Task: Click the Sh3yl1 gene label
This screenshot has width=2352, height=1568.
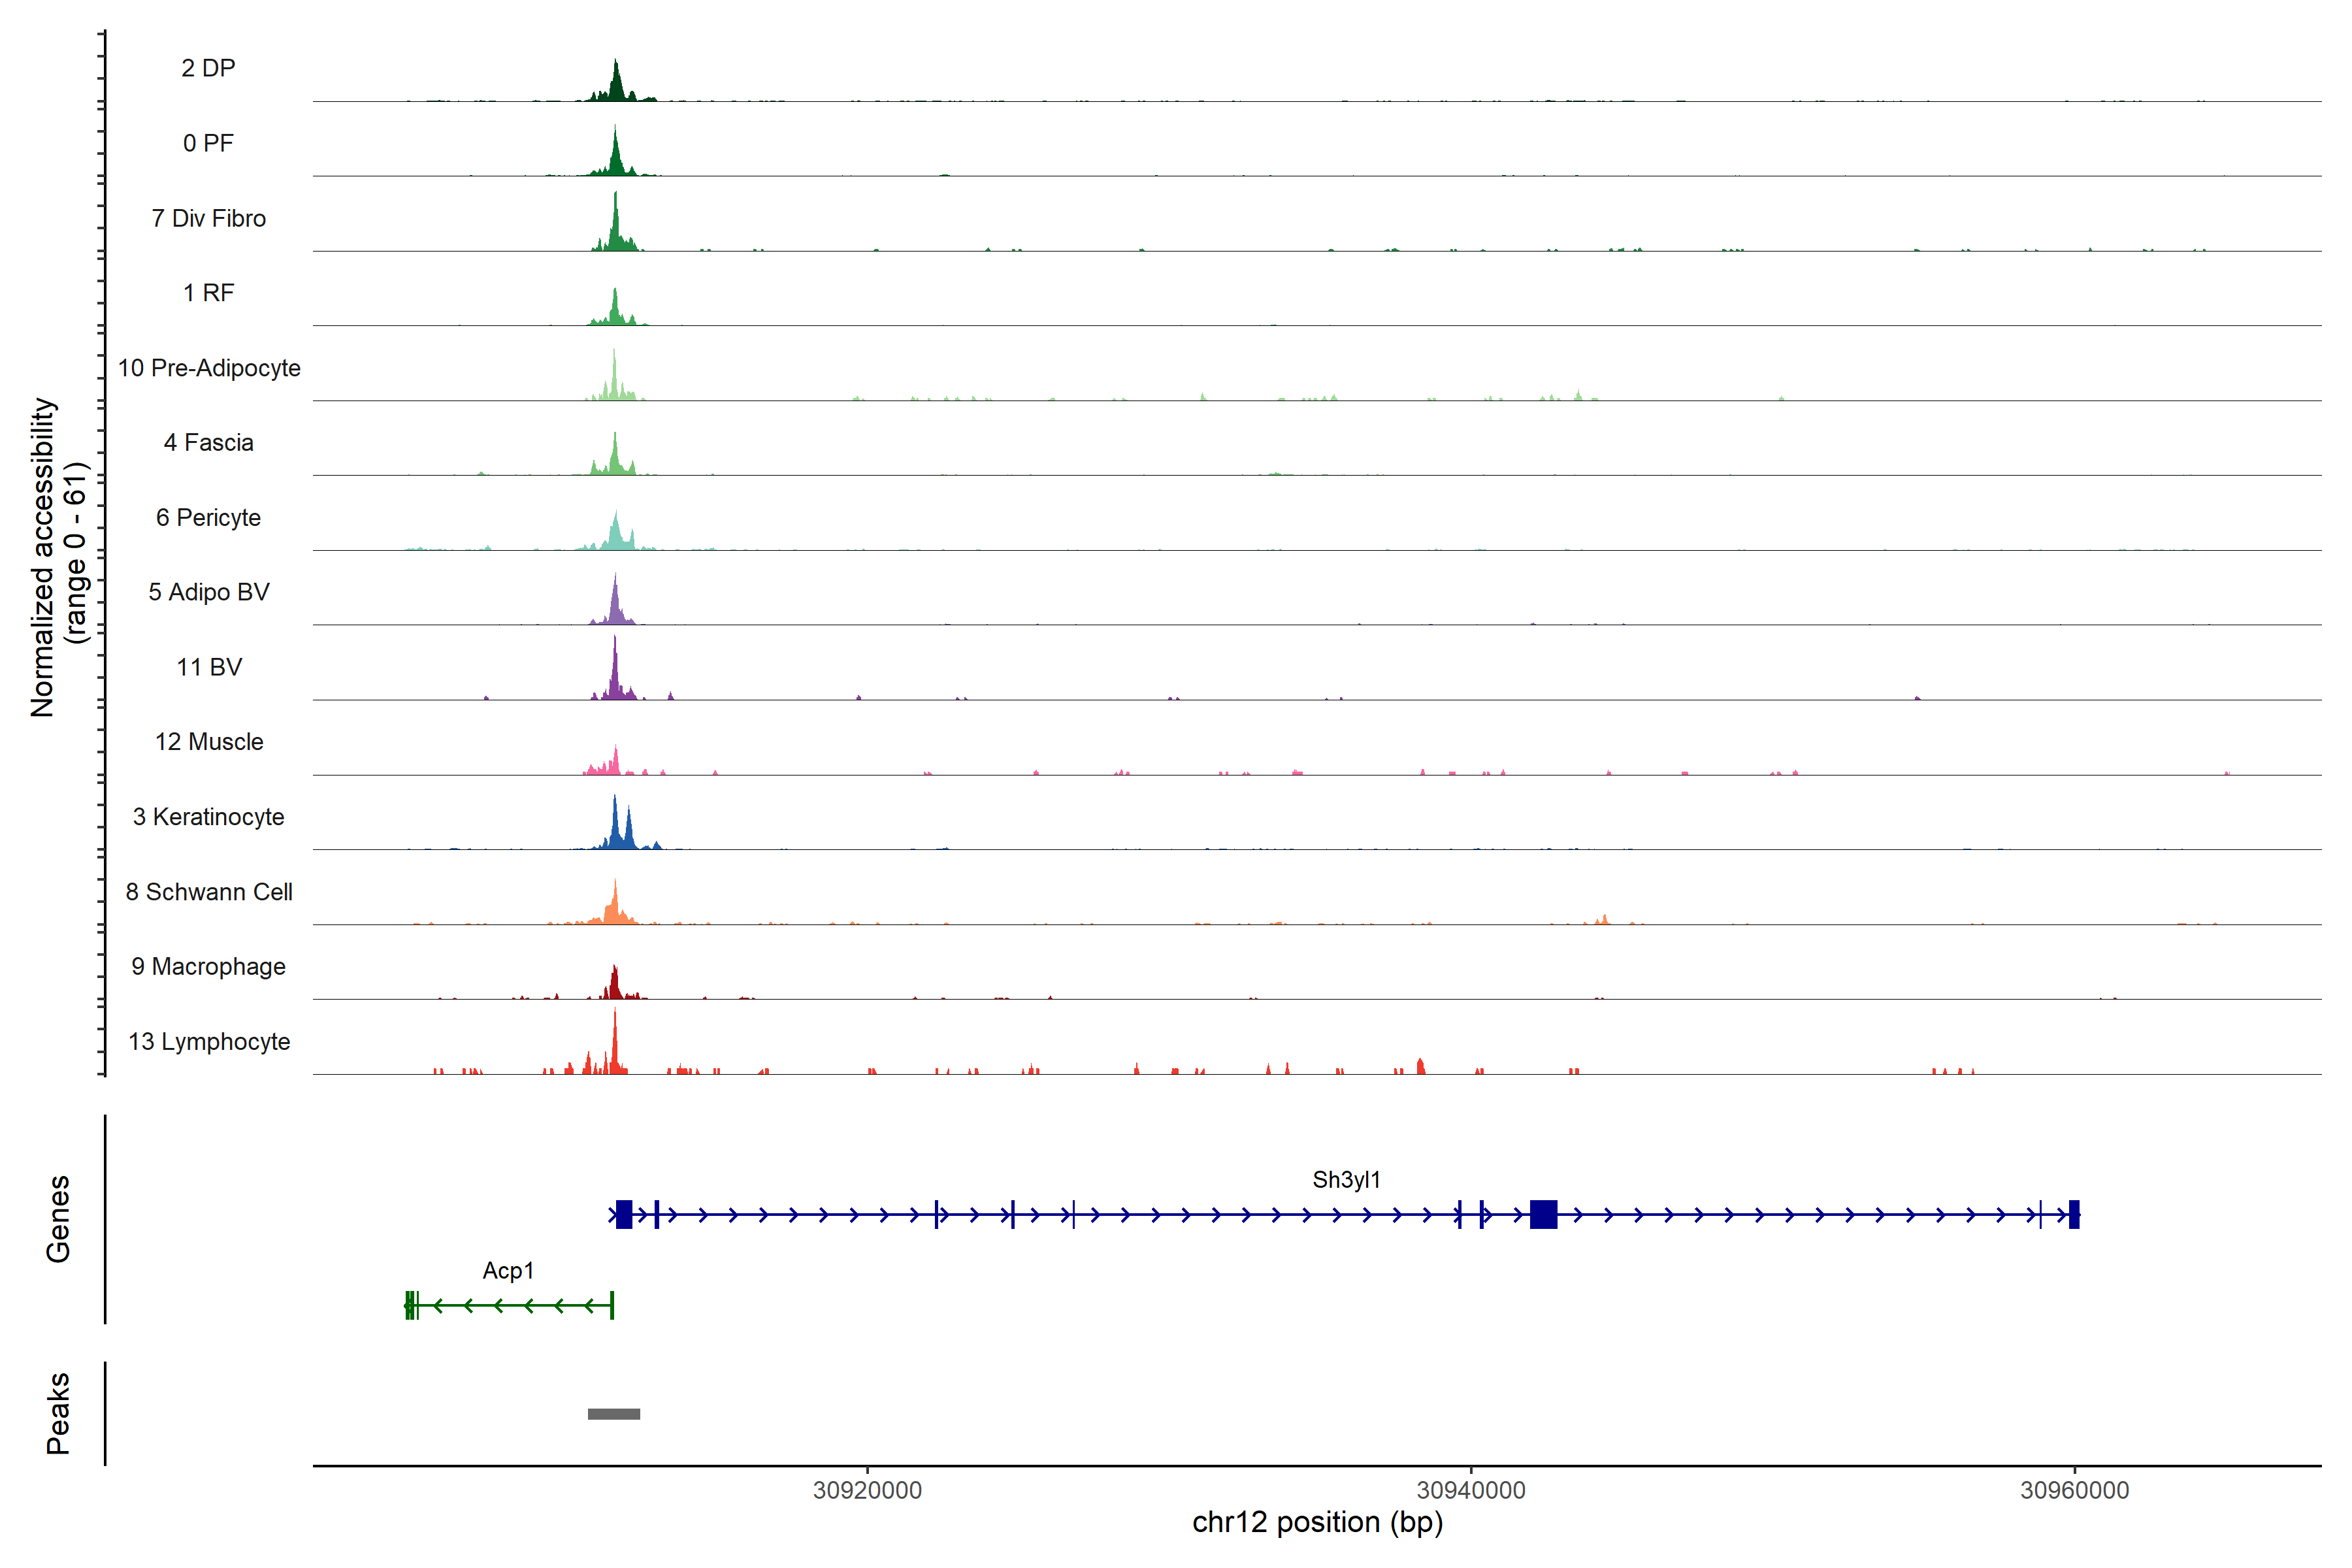Action: pos(1346,1180)
